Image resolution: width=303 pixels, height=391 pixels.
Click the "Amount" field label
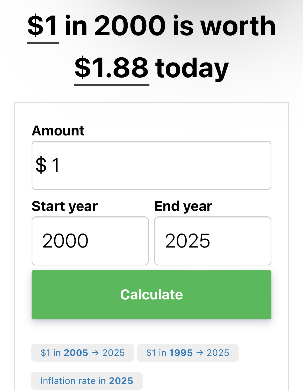point(58,131)
